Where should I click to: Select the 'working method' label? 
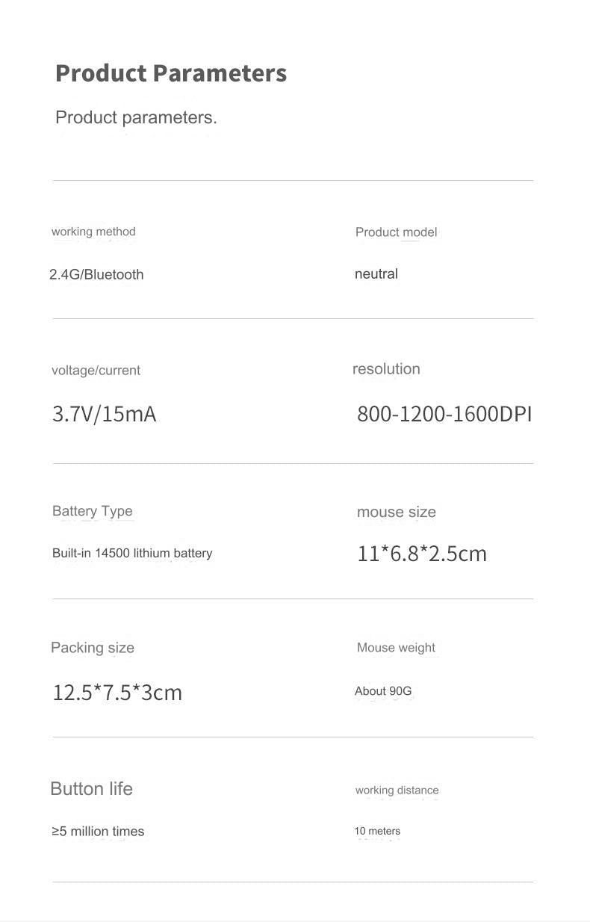point(93,232)
